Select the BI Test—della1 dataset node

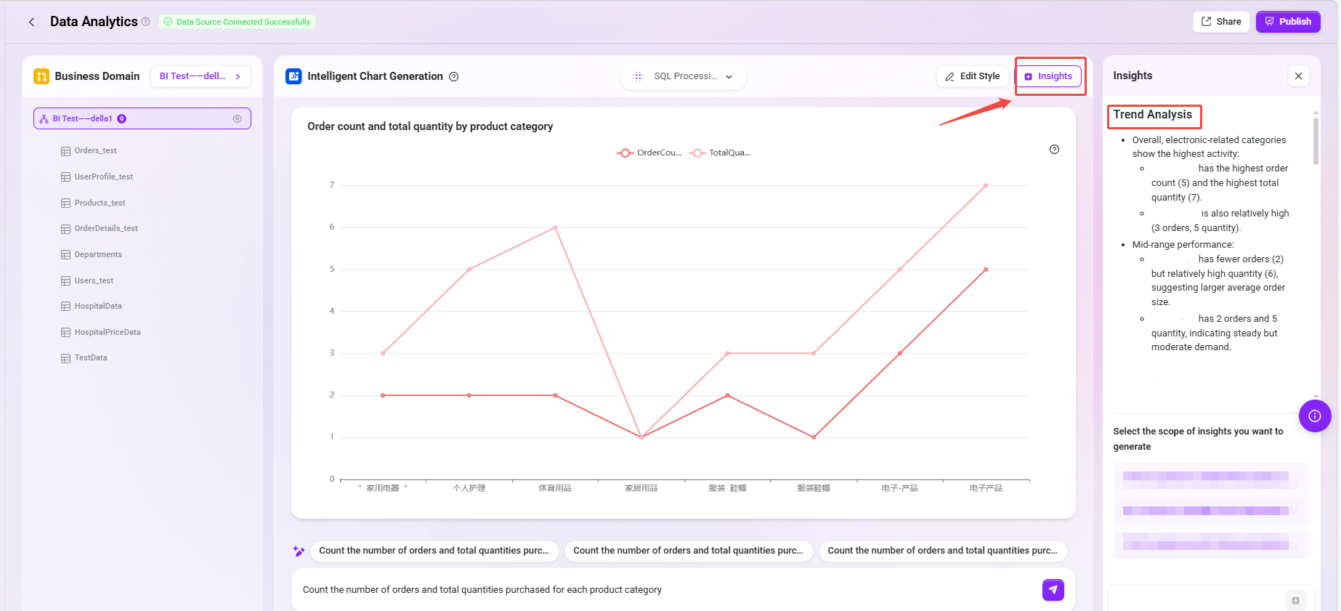point(142,118)
